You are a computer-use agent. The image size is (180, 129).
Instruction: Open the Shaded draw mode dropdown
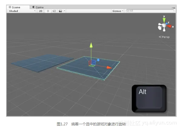pyautogui.click(x=22, y=11)
